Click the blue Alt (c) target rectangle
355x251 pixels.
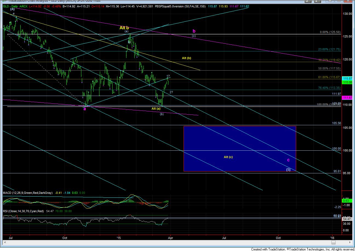pyautogui.click(x=240, y=148)
